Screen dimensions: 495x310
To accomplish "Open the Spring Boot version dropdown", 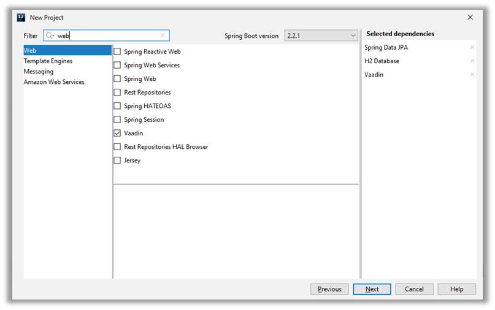I will tap(321, 36).
